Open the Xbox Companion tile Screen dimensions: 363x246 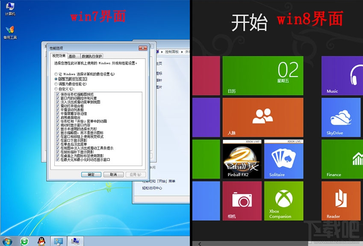coord(283,201)
